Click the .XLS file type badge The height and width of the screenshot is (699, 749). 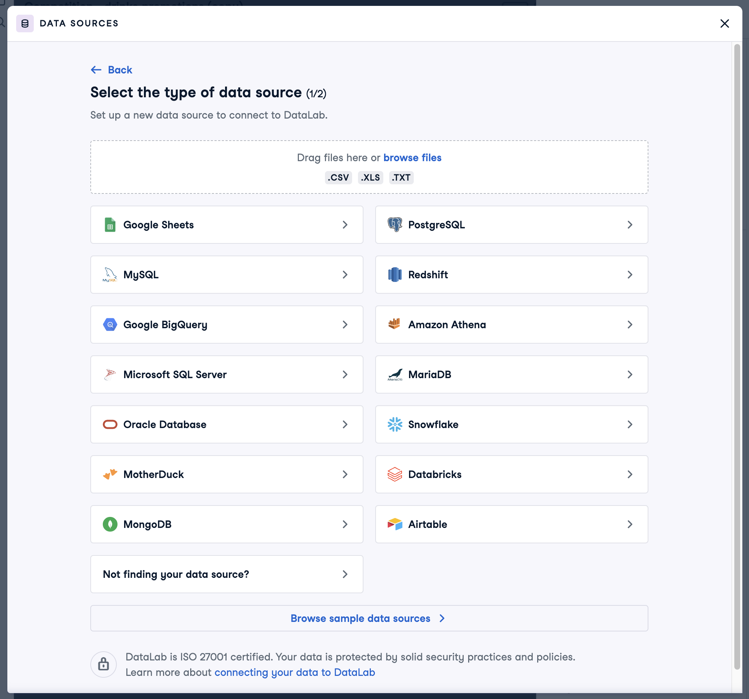(370, 177)
